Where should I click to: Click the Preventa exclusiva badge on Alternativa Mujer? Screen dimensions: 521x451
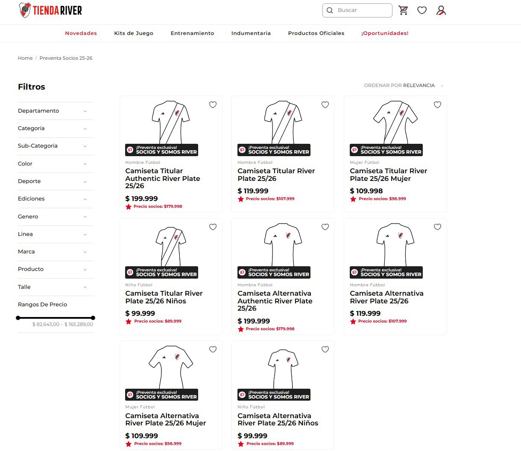tap(162, 395)
